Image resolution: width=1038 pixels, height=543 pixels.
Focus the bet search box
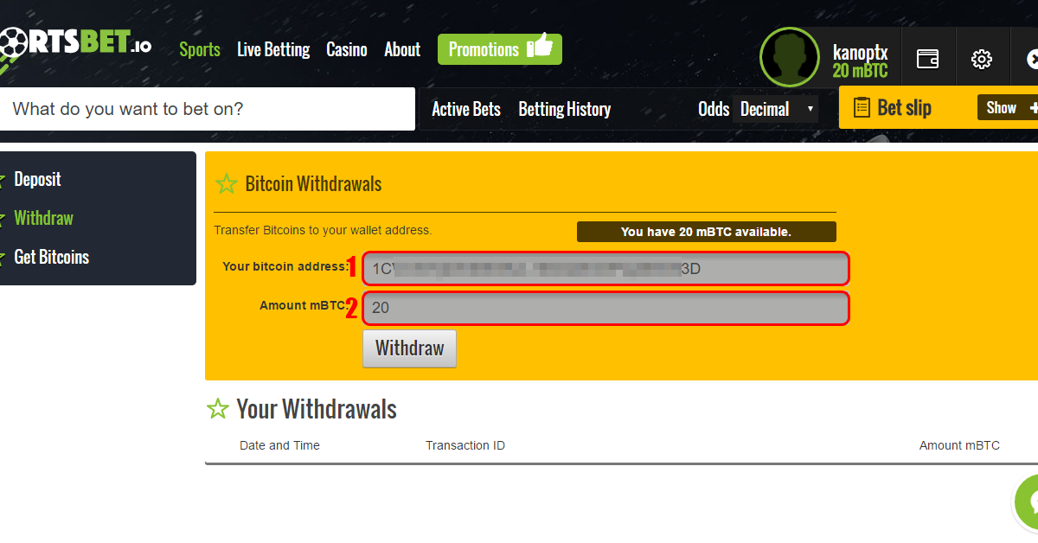[208, 109]
